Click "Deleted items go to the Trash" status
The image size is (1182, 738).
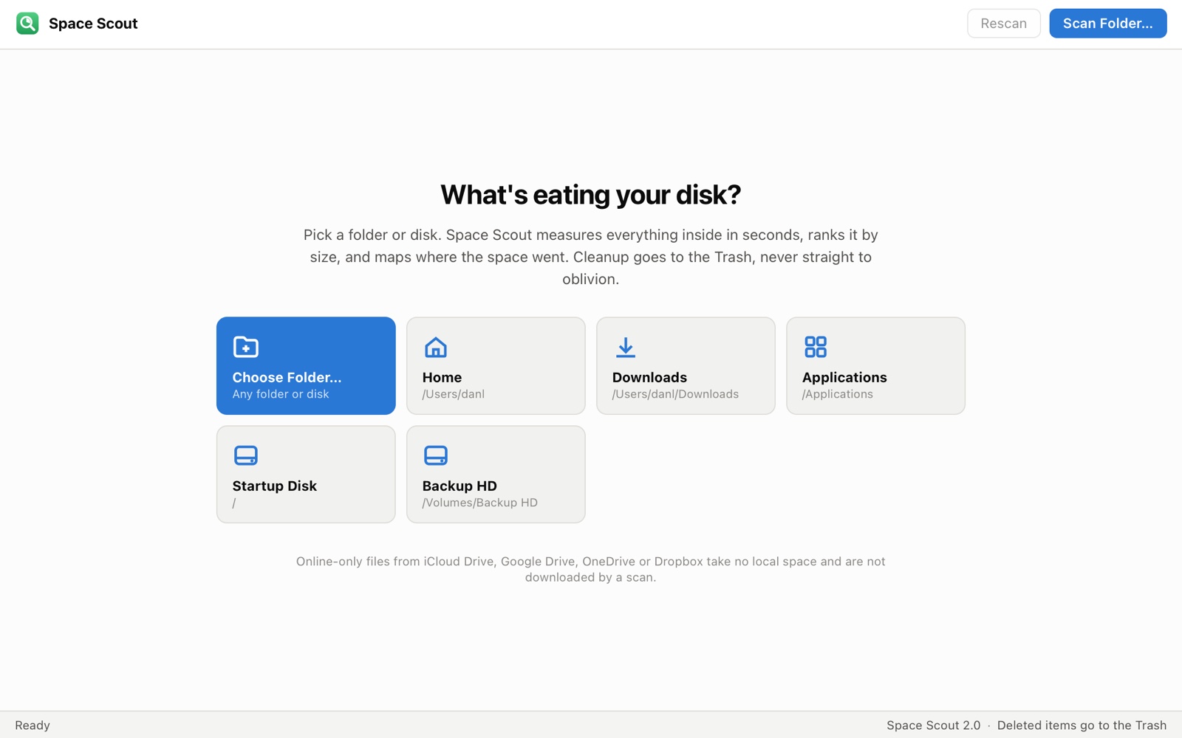(x=1082, y=725)
